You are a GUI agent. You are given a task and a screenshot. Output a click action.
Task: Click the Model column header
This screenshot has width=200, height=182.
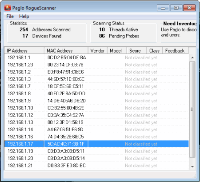(117, 51)
